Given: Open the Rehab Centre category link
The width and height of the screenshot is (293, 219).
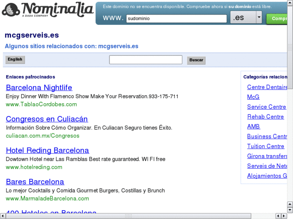Looking at the screenshot, I should click(266, 117).
